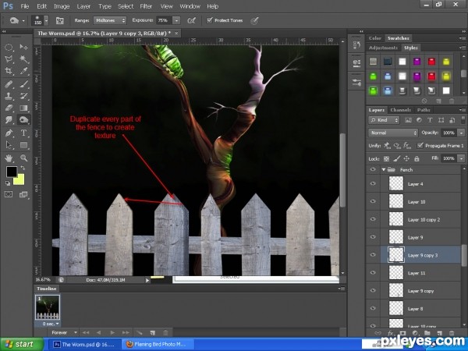Open the Fill dropdown arrow

pyautogui.click(x=462, y=158)
